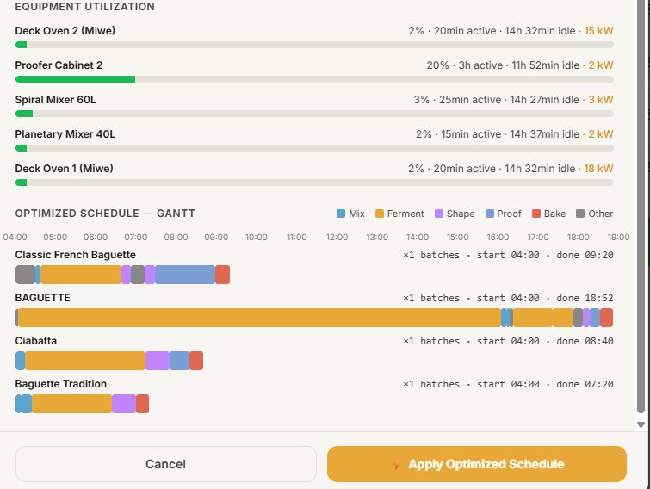Viewport: 650px width, 489px height.
Task: Click Planetary Mixer 40L utilization bar
Action: (x=314, y=148)
